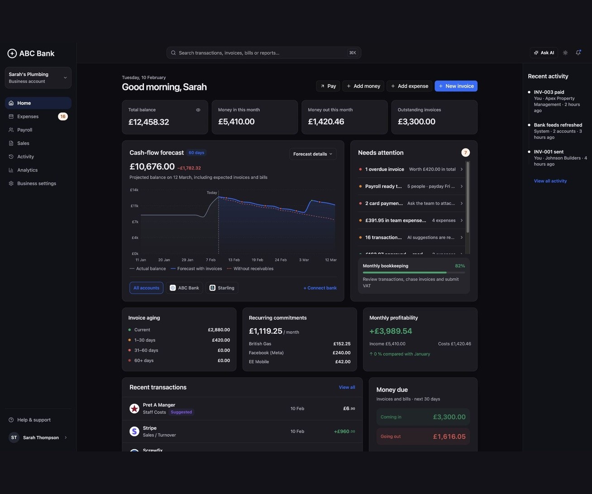Open Activity in the sidebar
The height and width of the screenshot is (494, 592).
click(38, 157)
